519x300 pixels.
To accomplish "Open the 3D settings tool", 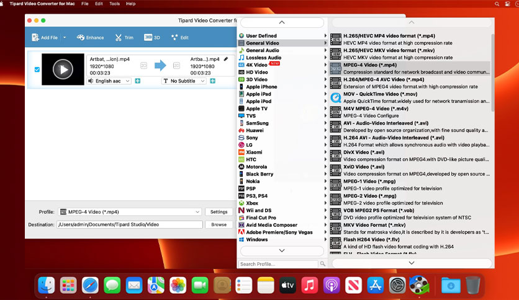I will [152, 37].
